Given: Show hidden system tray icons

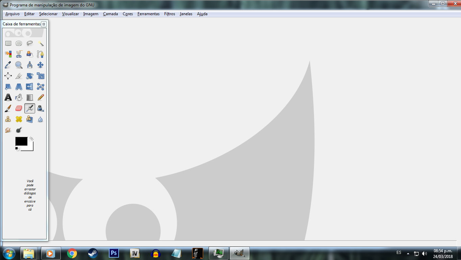Looking at the screenshot, I should [x=408, y=253].
